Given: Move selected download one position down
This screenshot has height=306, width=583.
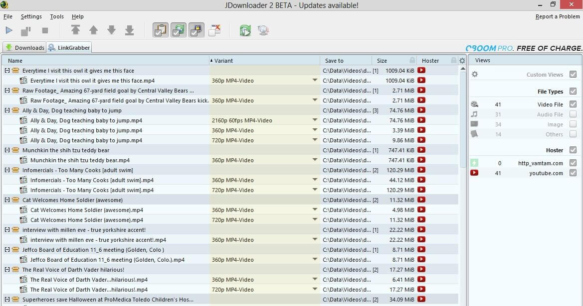Looking at the screenshot, I should point(111,30).
